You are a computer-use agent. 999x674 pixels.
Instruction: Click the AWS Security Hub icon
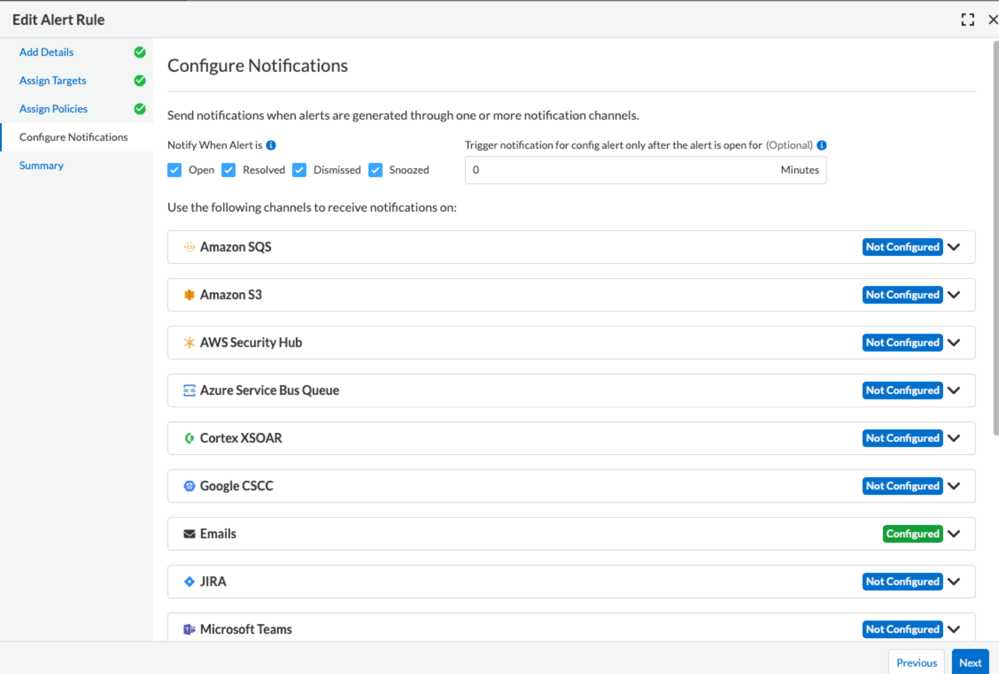click(x=189, y=343)
